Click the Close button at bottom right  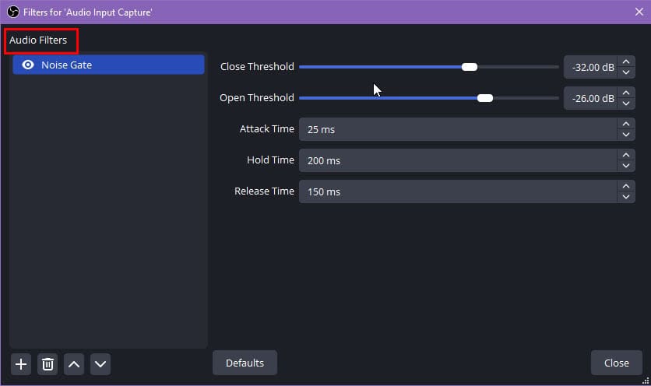point(617,363)
